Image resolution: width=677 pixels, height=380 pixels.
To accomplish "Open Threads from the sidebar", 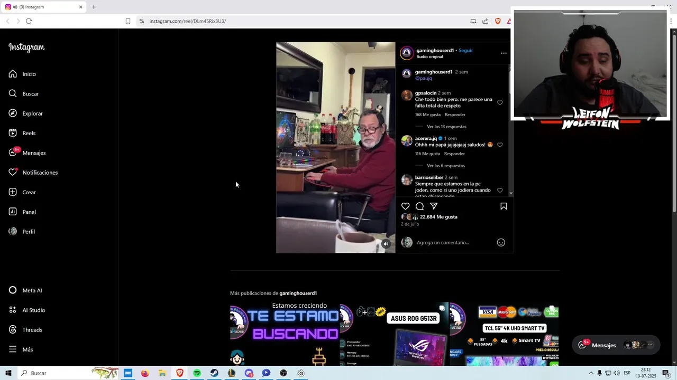I will click(25, 330).
